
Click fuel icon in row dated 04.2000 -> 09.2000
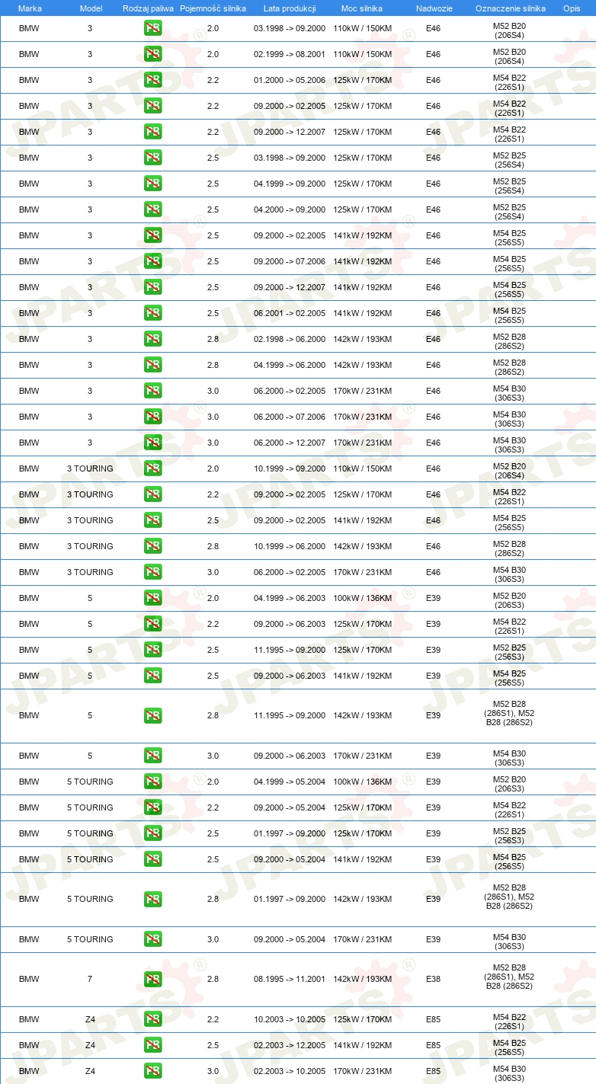(x=152, y=209)
